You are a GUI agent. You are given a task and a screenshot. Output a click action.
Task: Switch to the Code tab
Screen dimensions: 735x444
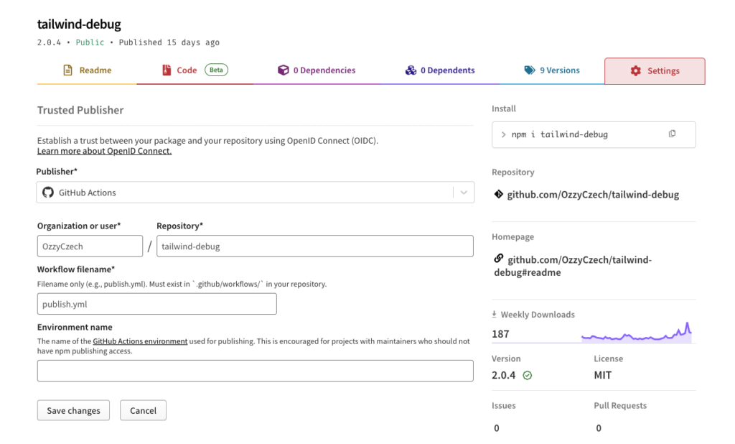pyautogui.click(x=187, y=70)
